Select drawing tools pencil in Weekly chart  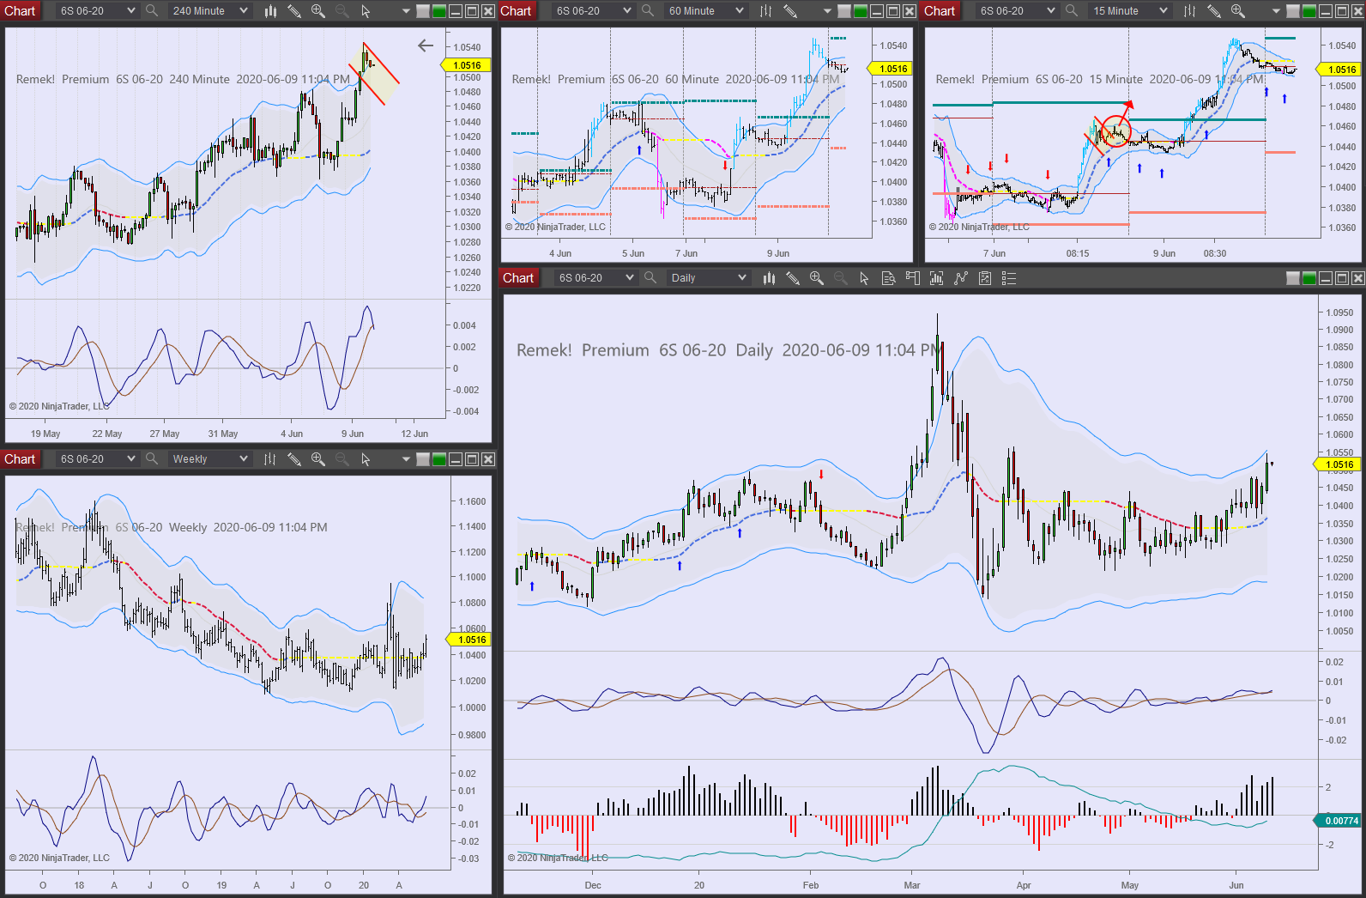pos(294,459)
